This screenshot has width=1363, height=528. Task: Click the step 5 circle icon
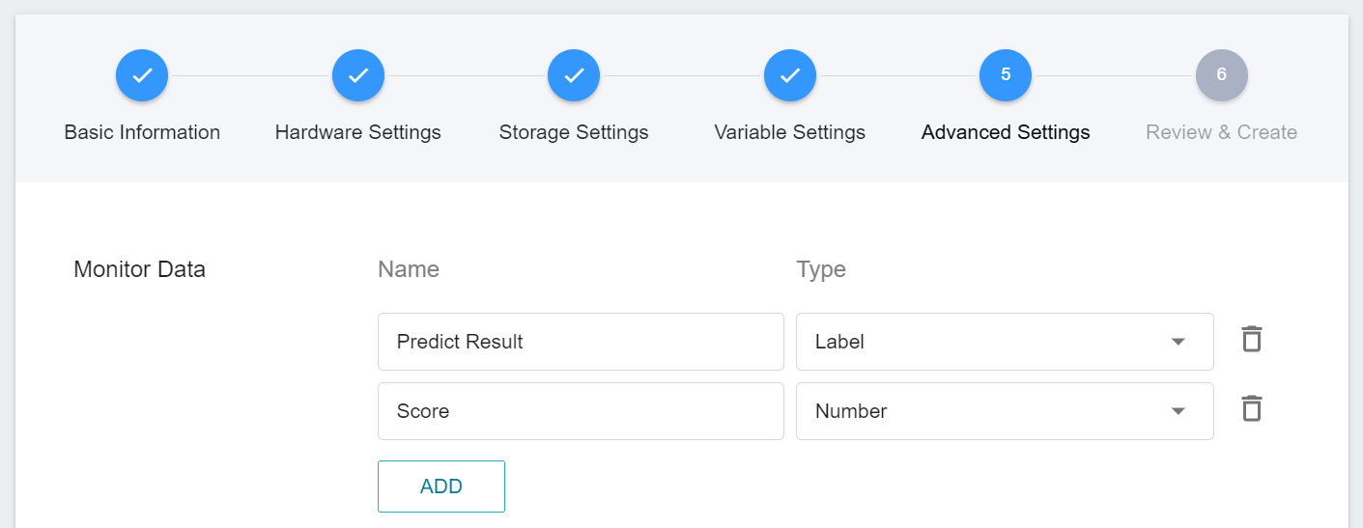tap(1006, 75)
